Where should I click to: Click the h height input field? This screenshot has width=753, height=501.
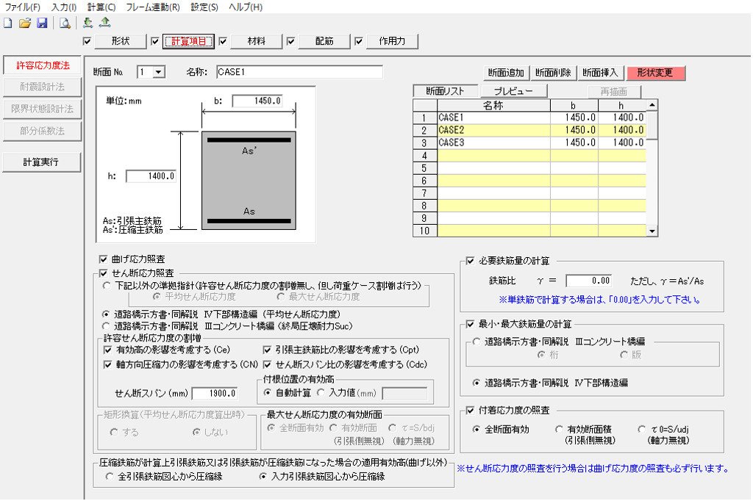(x=151, y=176)
